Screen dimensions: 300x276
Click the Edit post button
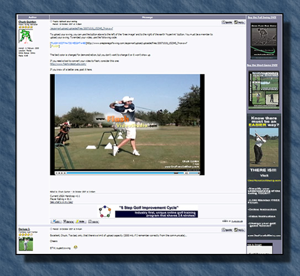56,221
